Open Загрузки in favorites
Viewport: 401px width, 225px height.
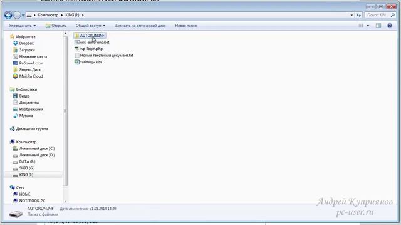pyautogui.click(x=27, y=50)
